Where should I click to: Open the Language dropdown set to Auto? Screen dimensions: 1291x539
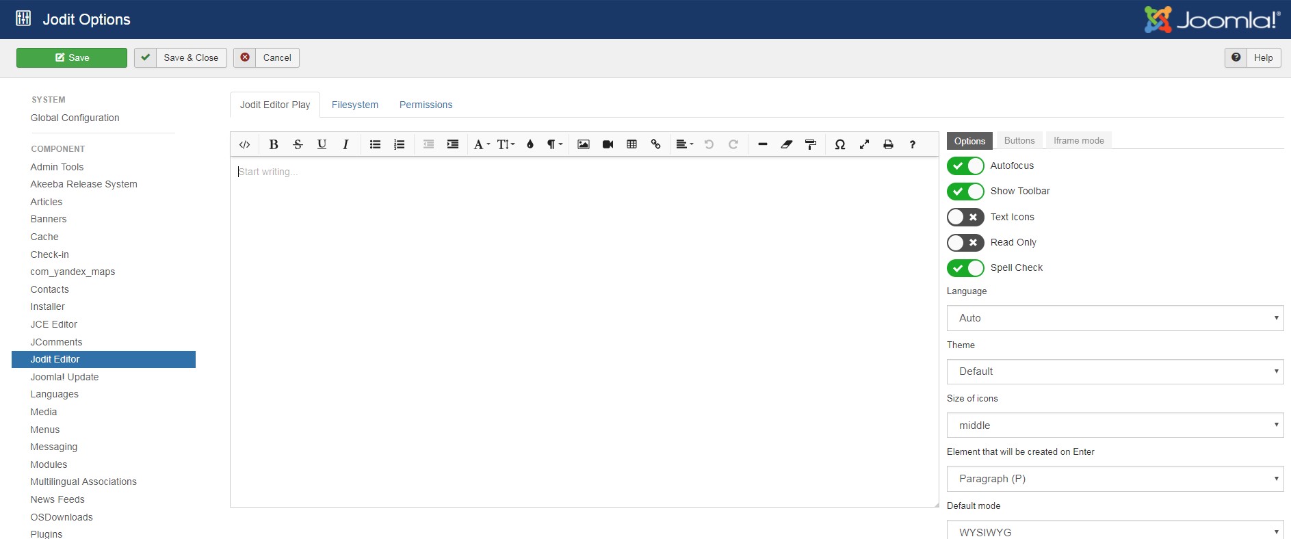click(1115, 318)
